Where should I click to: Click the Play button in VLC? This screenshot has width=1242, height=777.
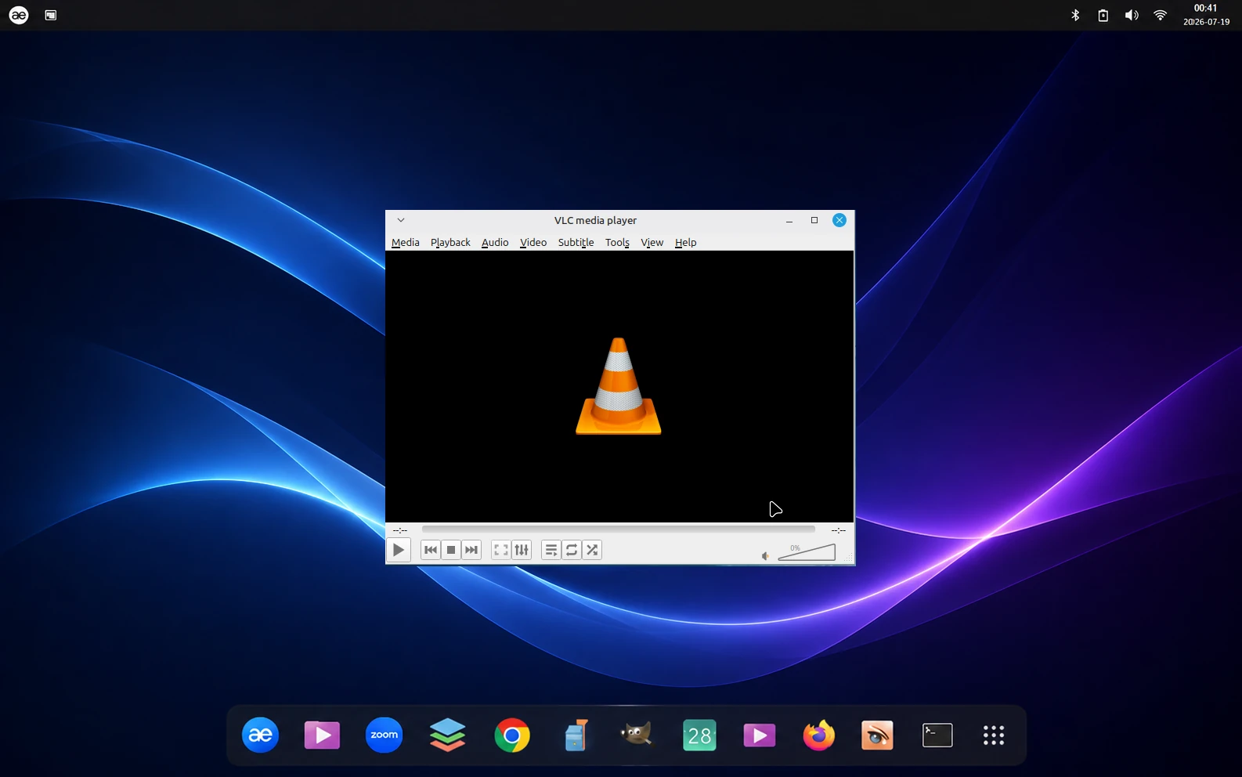399,550
